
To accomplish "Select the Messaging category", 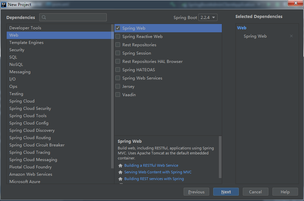I will click(x=59, y=72).
